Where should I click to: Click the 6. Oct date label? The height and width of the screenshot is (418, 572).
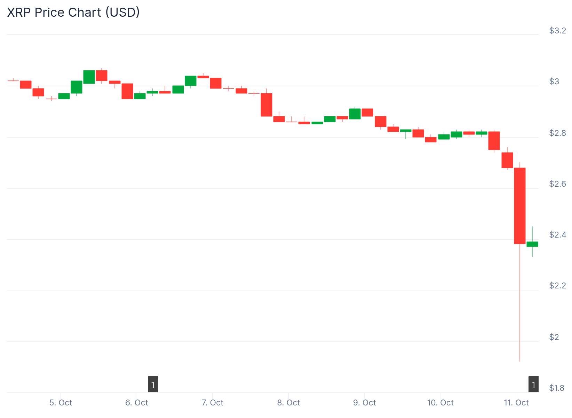click(x=136, y=403)
